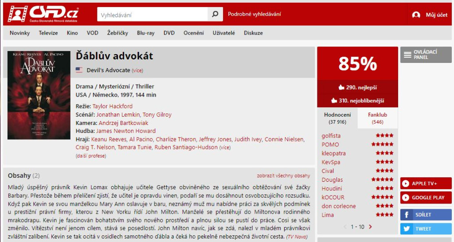Open screenwriter Jonathan Lemkin
The image size is (454, 242).
coord(118,115)
